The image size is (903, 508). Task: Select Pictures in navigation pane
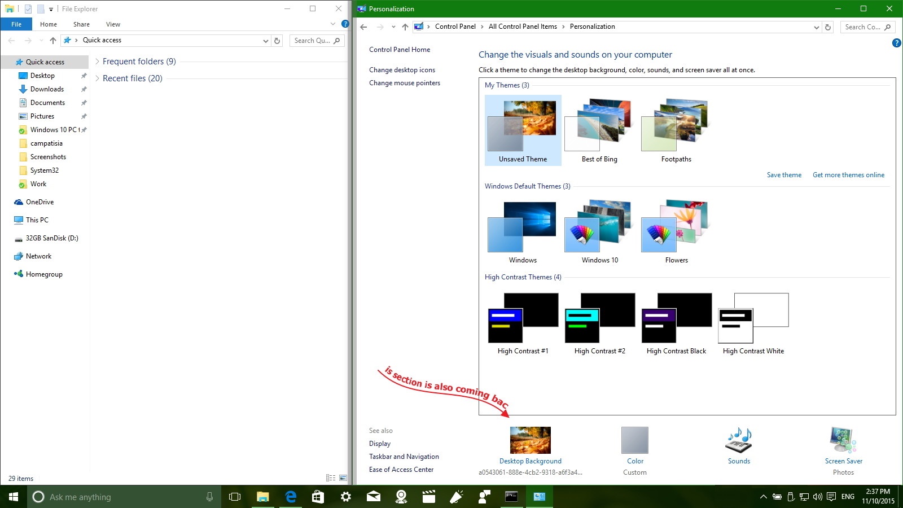coord(42,116)
